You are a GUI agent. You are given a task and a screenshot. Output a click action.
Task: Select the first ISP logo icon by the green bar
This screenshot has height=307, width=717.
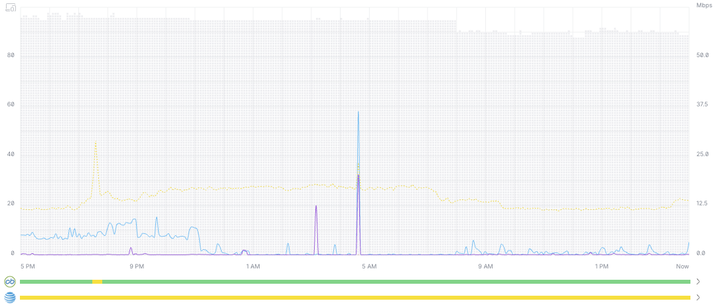click(10, 281)
